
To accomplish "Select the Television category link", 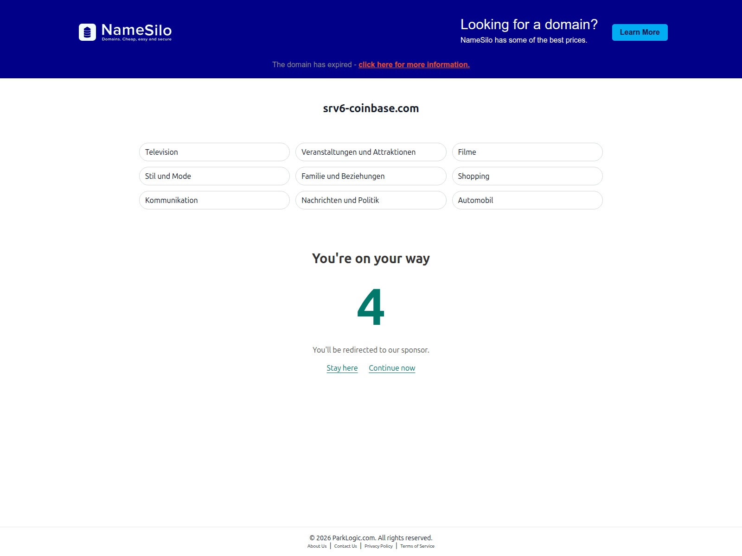I will (x=214, y=152).
